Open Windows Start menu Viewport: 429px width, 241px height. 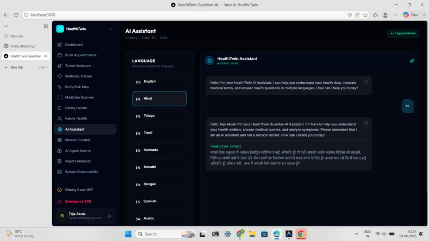(x=128, y=234)
